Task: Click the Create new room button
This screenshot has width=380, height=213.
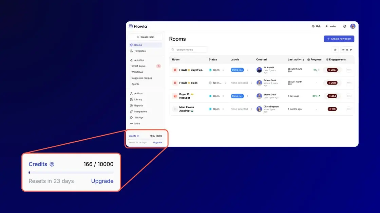Action: click(339, 39)
